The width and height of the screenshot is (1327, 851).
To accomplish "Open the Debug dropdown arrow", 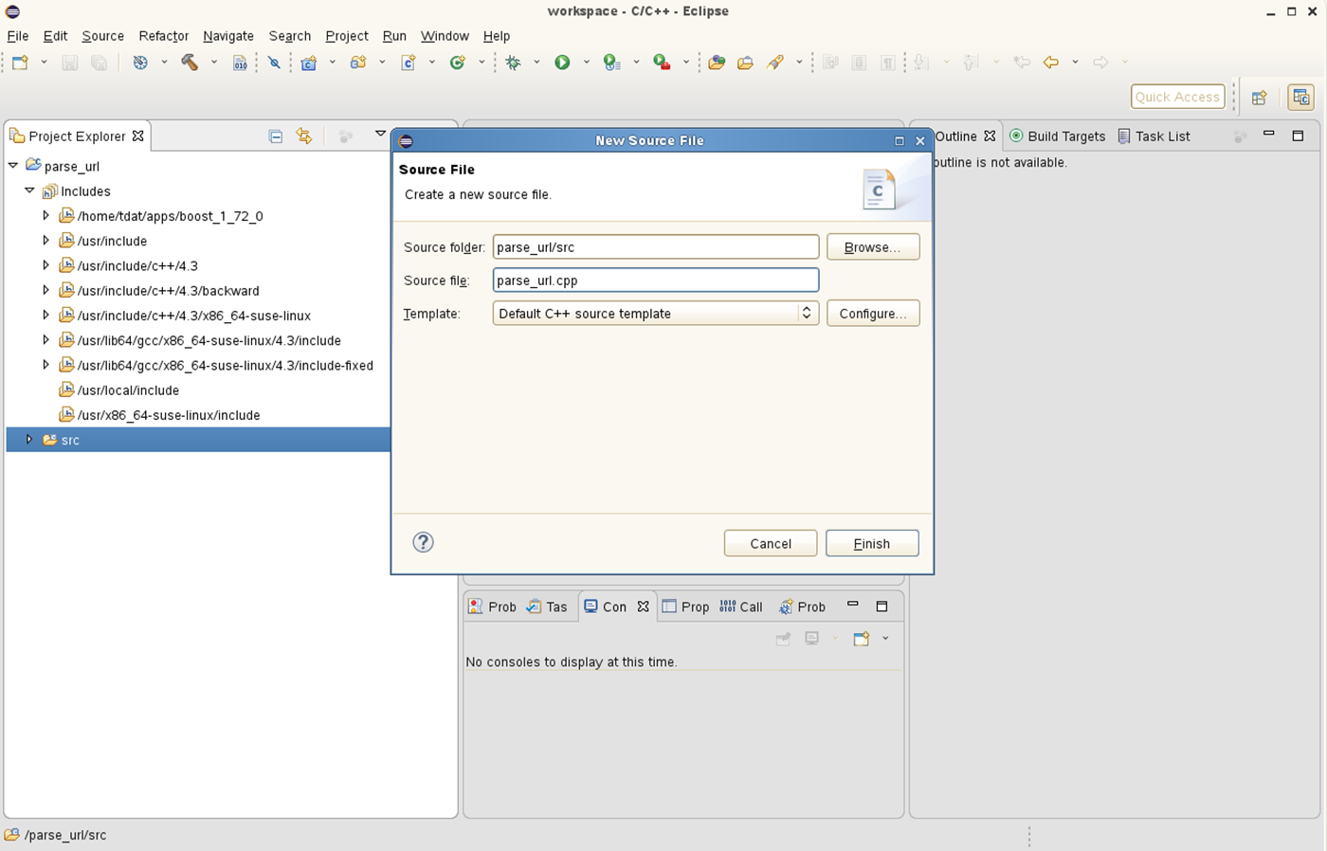I will pyautogui.click(x=536, y=63).
